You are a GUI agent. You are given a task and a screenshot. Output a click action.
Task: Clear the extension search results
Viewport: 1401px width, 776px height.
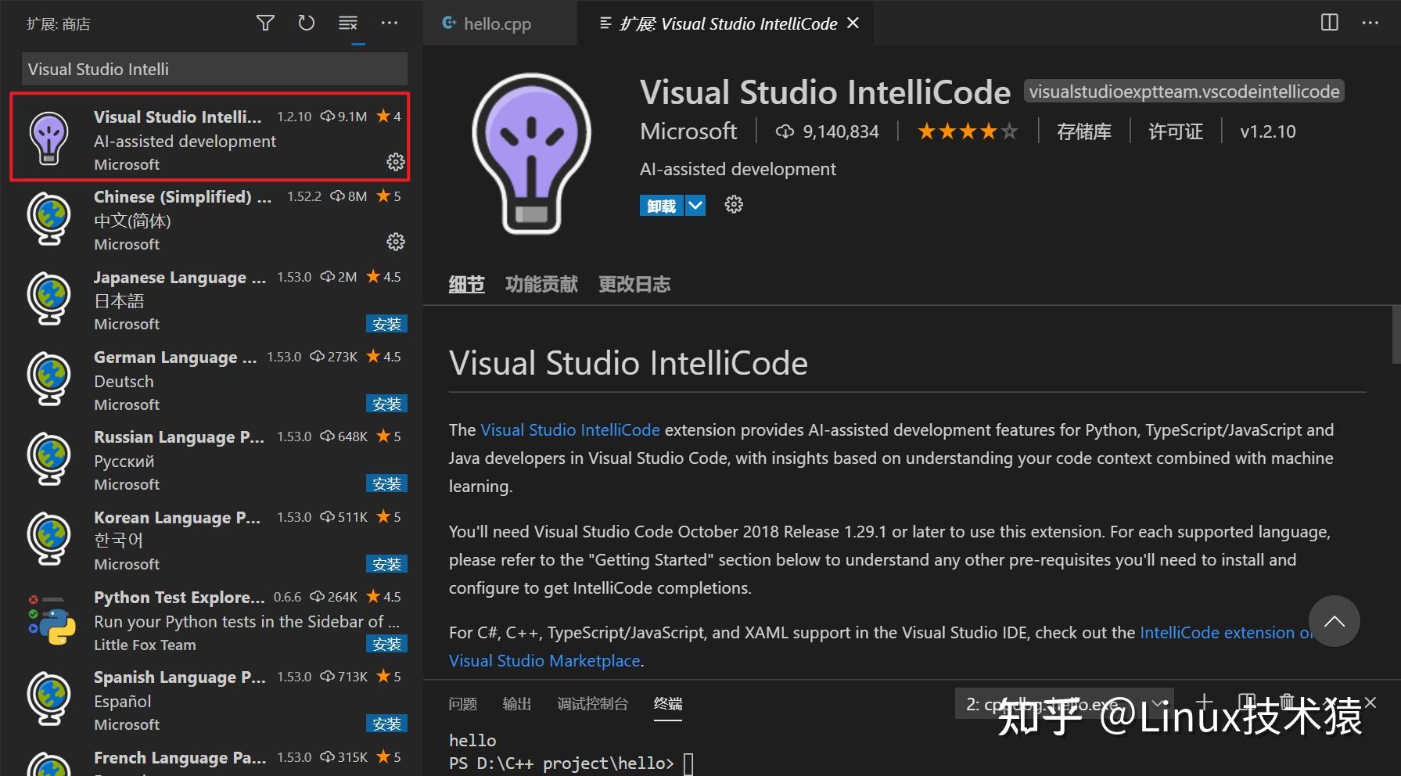point(348,23)
